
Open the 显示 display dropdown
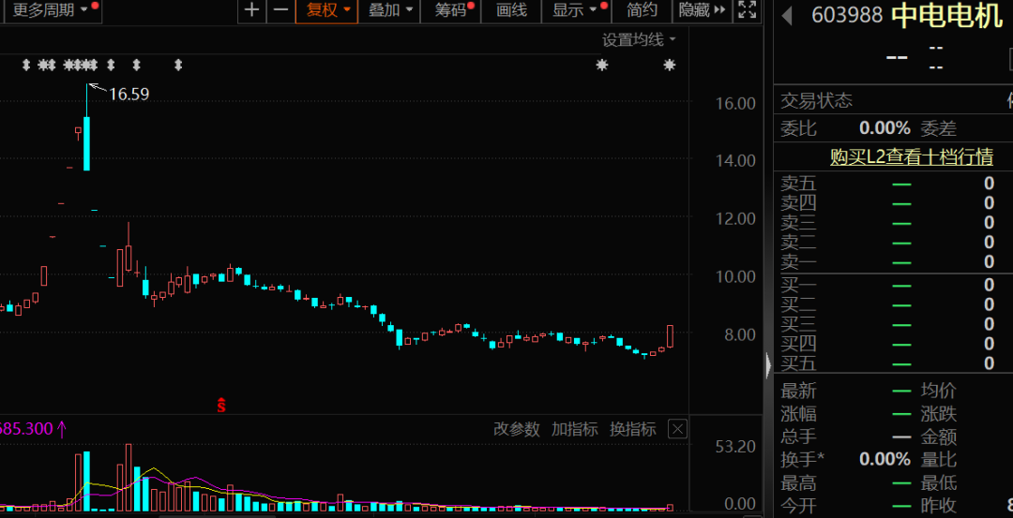(x=573, y=10)
